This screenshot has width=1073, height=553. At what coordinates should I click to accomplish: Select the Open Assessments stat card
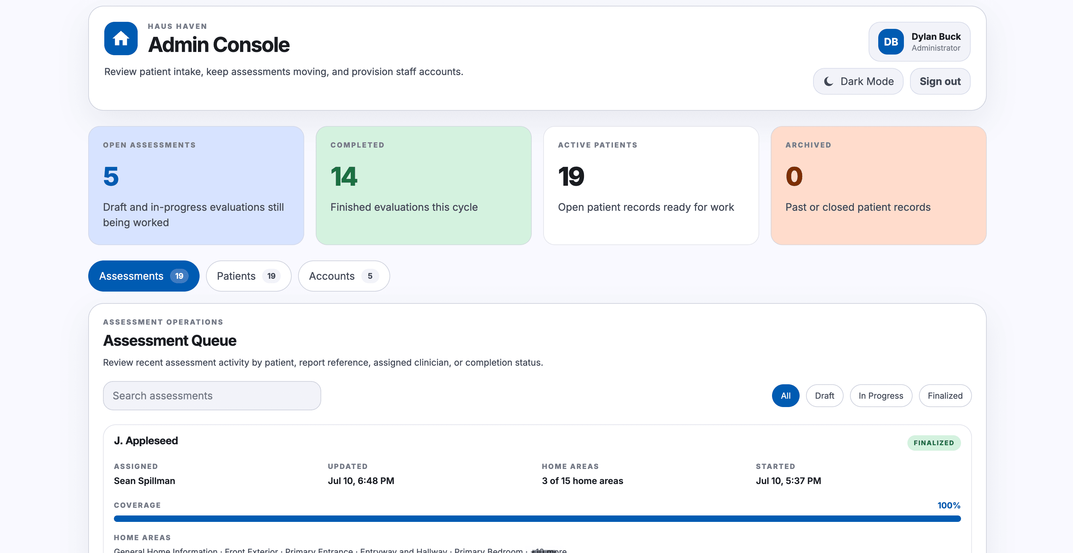click(196, 186)
